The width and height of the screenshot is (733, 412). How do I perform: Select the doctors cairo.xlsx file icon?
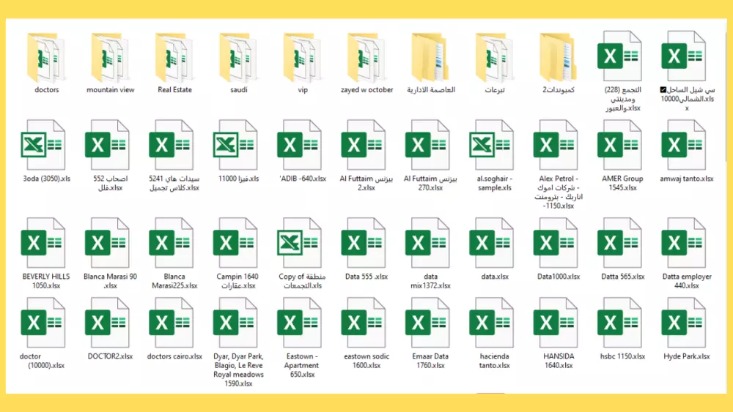171,323
